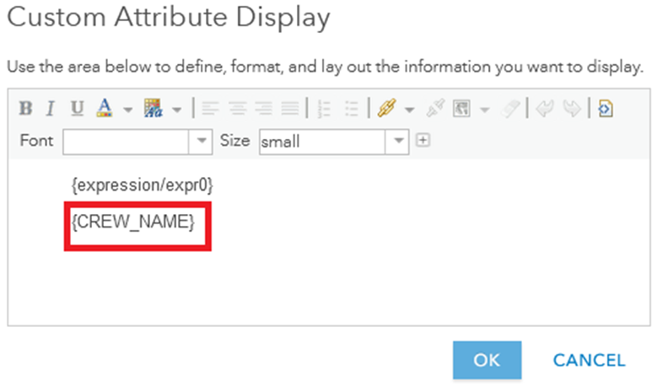This screenshot has width=657, height=386.
Task: Insert a numbered list
Action: click(x=324, y=109)
